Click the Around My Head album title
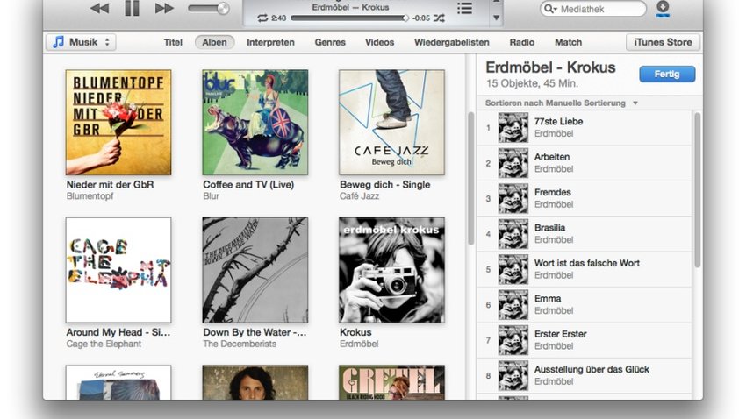Screen dimensions: 746x419 click(x=118, y=332)
